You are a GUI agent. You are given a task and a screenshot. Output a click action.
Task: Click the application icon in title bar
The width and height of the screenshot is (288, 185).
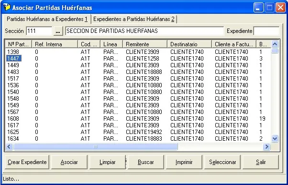point(7,7)
